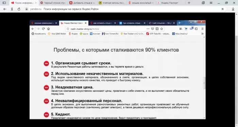Select the 'Сайт отзывов' Firefox tab
The image size is (238, 127).
tap(162, 23)
